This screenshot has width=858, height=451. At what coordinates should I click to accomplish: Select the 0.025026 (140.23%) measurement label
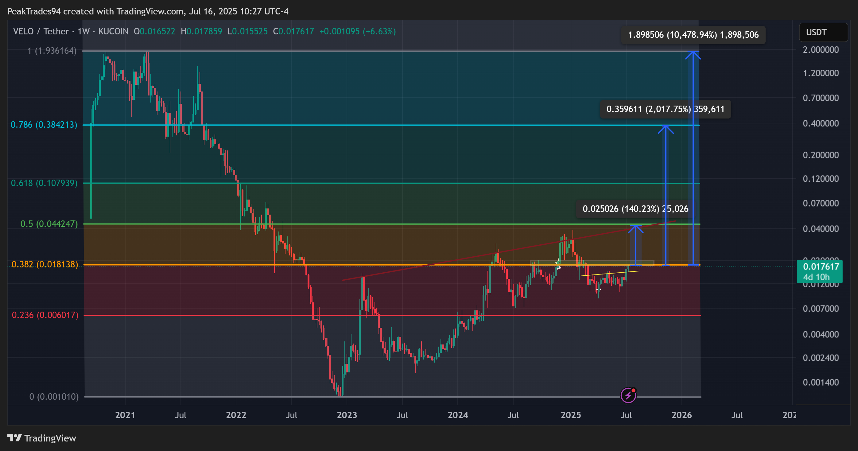(x=635, y=209)
